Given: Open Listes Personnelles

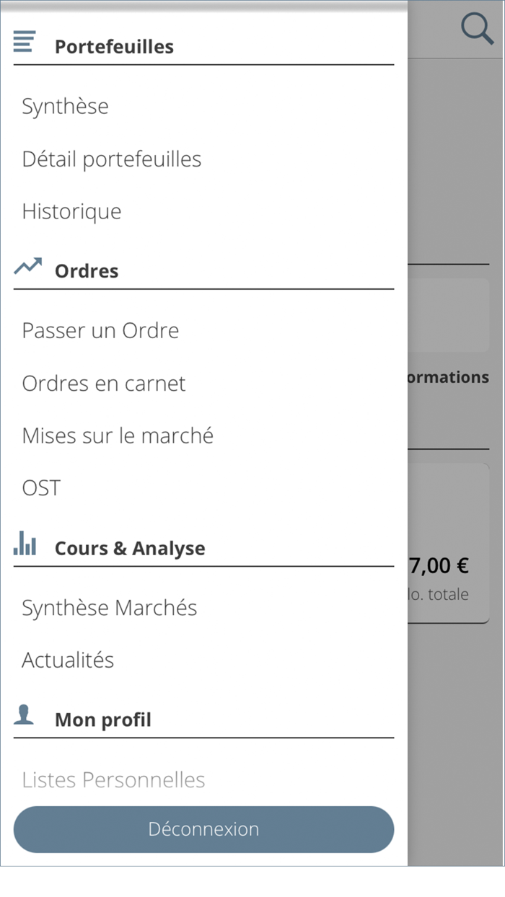Looking at the screenshot, I should [113, 779].
